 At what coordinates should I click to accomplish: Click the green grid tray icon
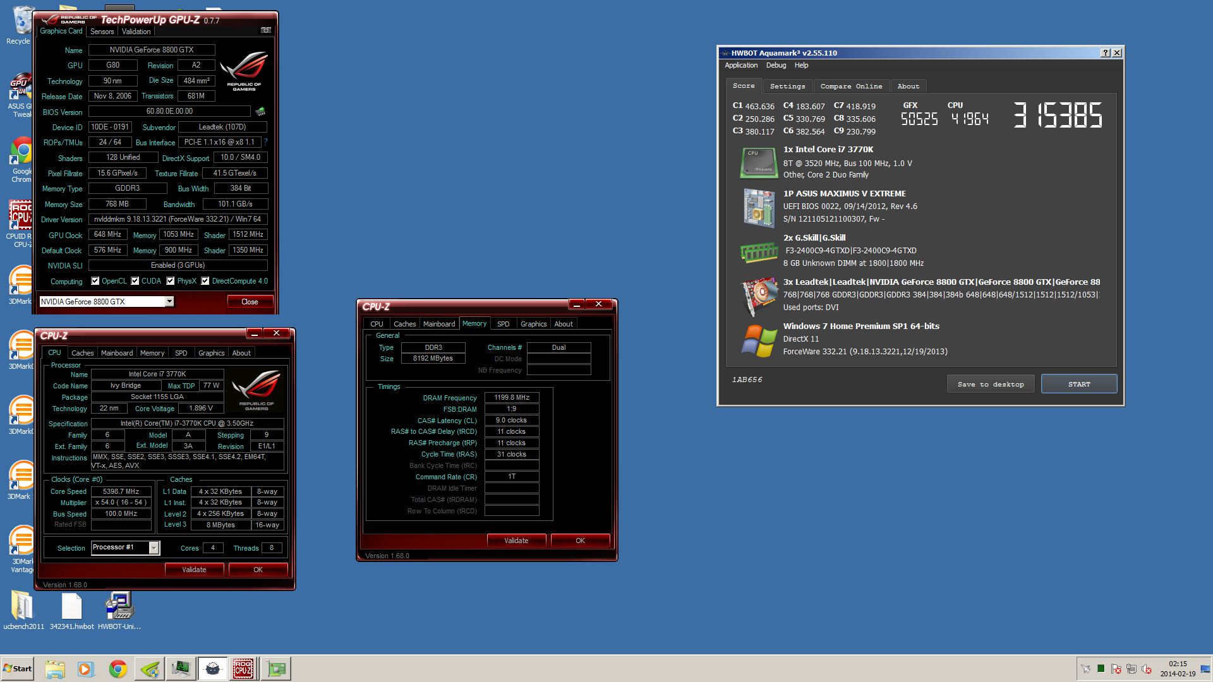point(1101,669)
